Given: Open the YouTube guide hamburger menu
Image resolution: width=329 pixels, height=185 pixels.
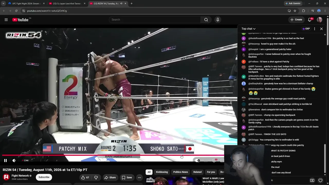Looking at the screenshot, I should click(6, 20).
